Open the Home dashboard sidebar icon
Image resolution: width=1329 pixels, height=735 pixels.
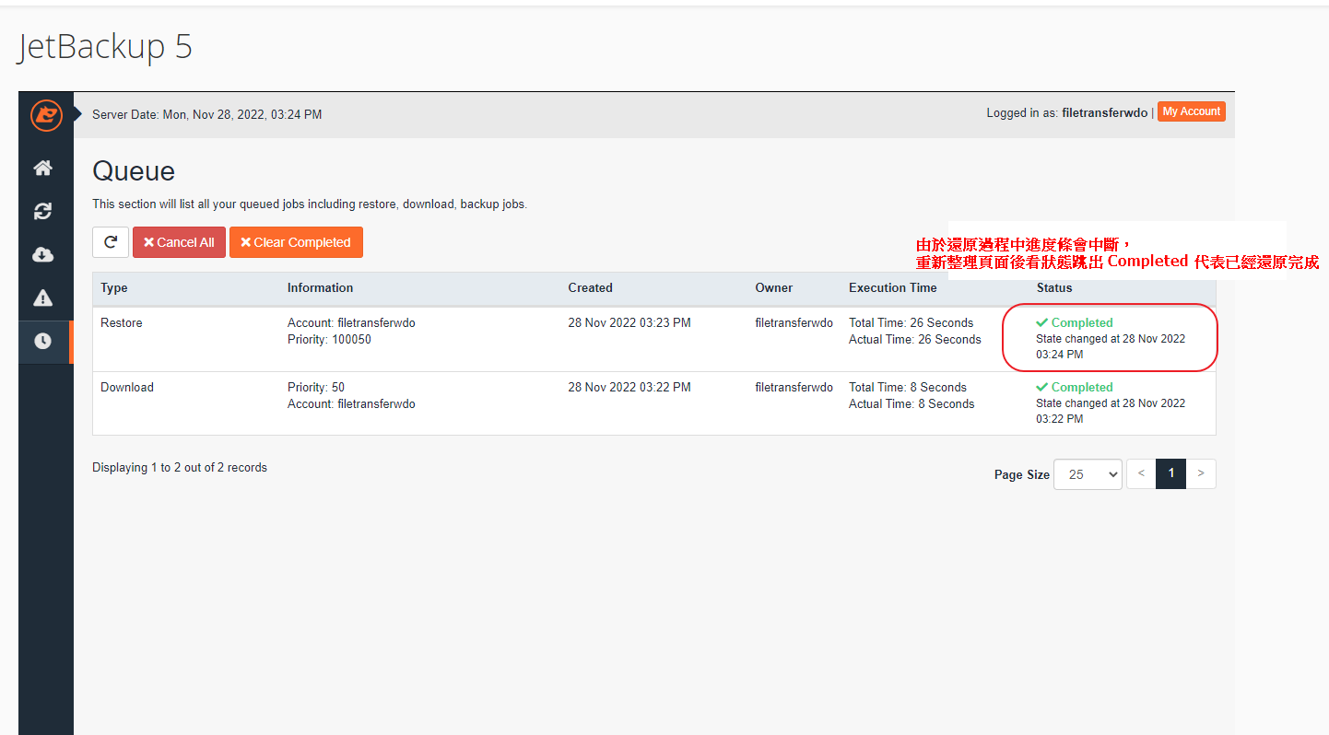(42, 168)
